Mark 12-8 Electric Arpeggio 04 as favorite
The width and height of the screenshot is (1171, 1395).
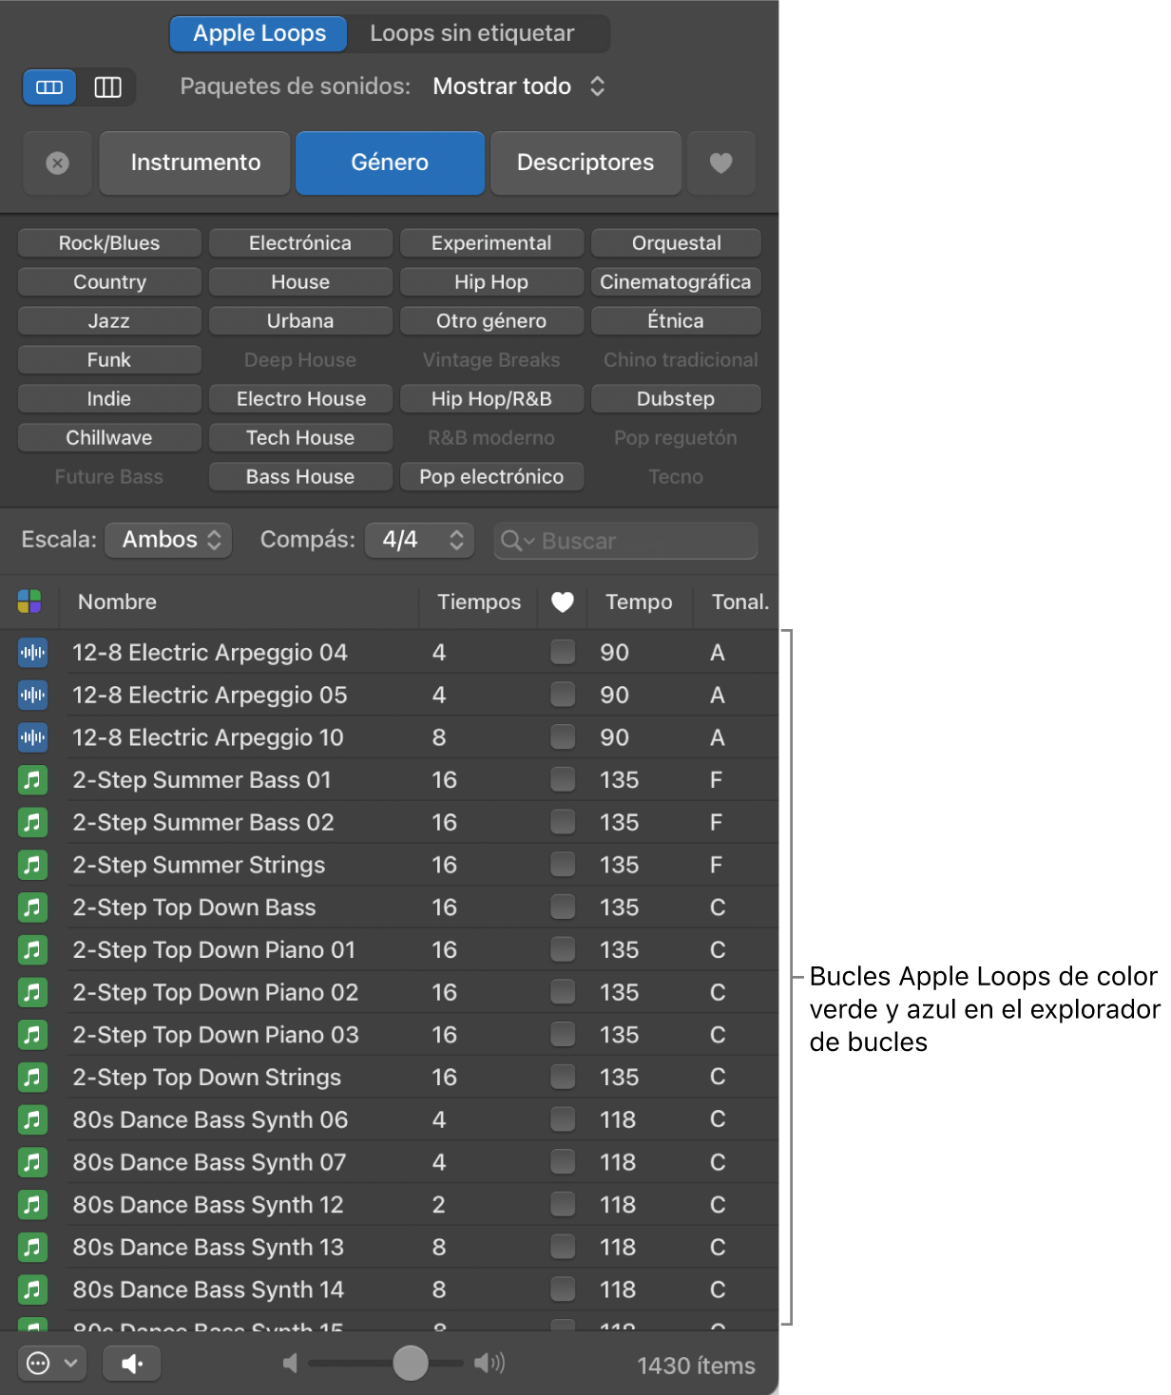[x=563, y=652]
